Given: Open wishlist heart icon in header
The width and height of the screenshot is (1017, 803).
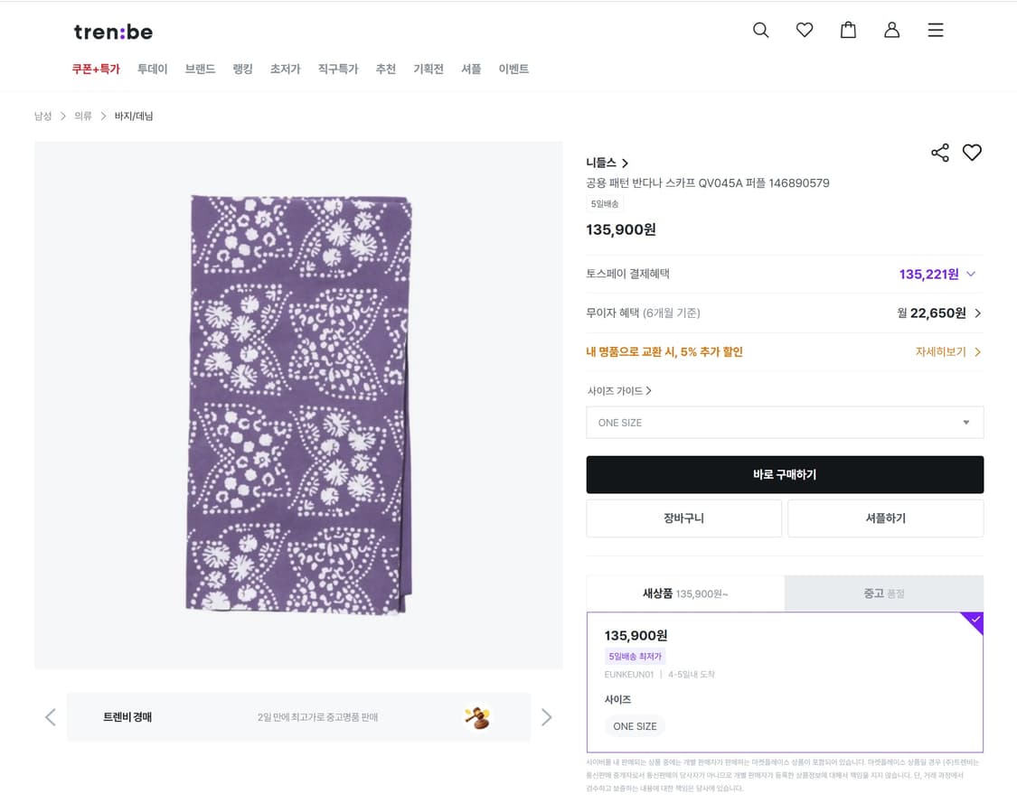Looking at the screenshot, I should (805, 30).
